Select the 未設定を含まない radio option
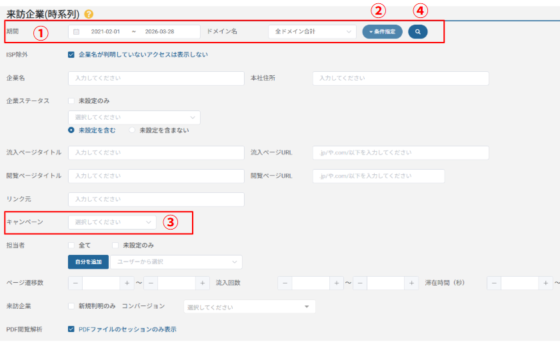This screenshot has height=344, width=560. pos(133,130)
